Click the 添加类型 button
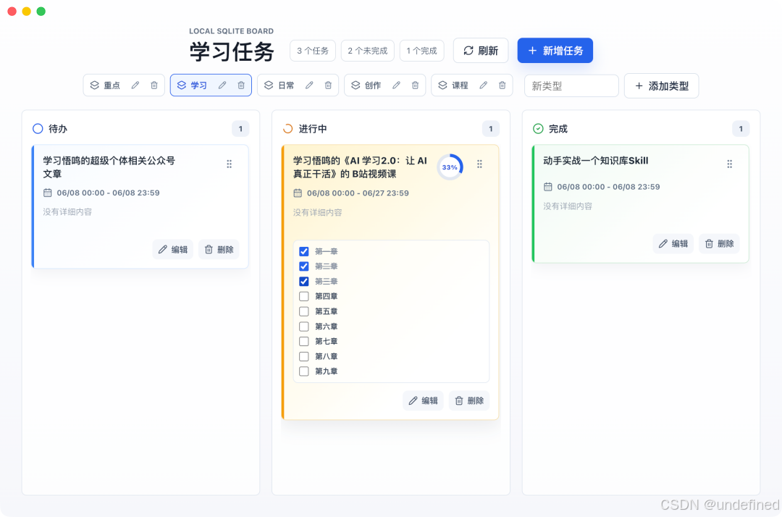 661,85
